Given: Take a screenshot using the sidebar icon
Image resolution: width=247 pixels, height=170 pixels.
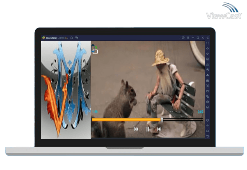Looking at the screenshot, I should pos(208,86).
